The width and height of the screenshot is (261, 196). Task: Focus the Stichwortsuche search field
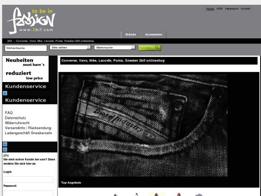pos(26,48)
